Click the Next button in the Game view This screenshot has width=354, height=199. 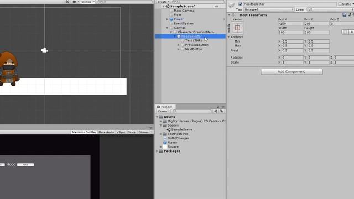click(25, 165)
